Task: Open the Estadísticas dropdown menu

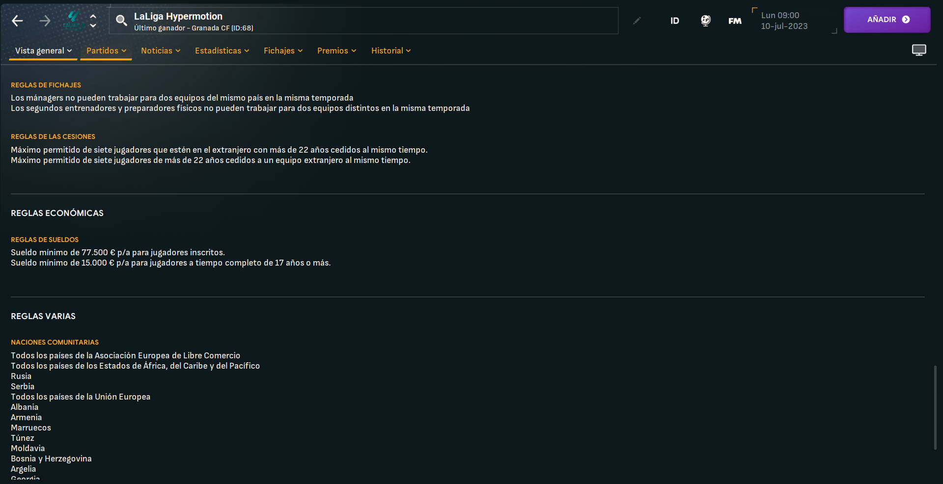Action: click(x=222, y=51)
